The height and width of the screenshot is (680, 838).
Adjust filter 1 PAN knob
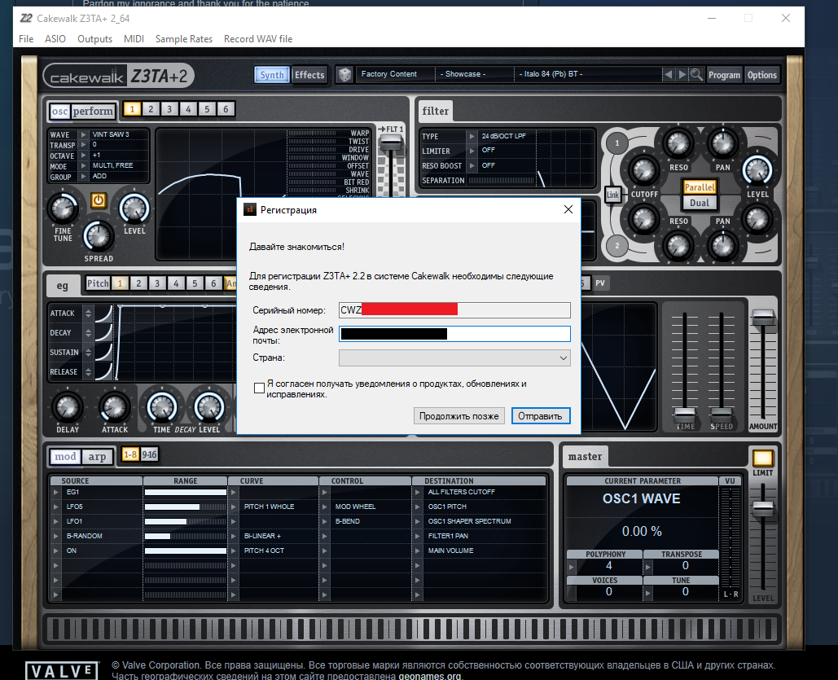click(x=722, y=143)
